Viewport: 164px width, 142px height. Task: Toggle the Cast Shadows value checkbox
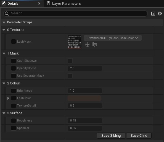click(70, 61)
